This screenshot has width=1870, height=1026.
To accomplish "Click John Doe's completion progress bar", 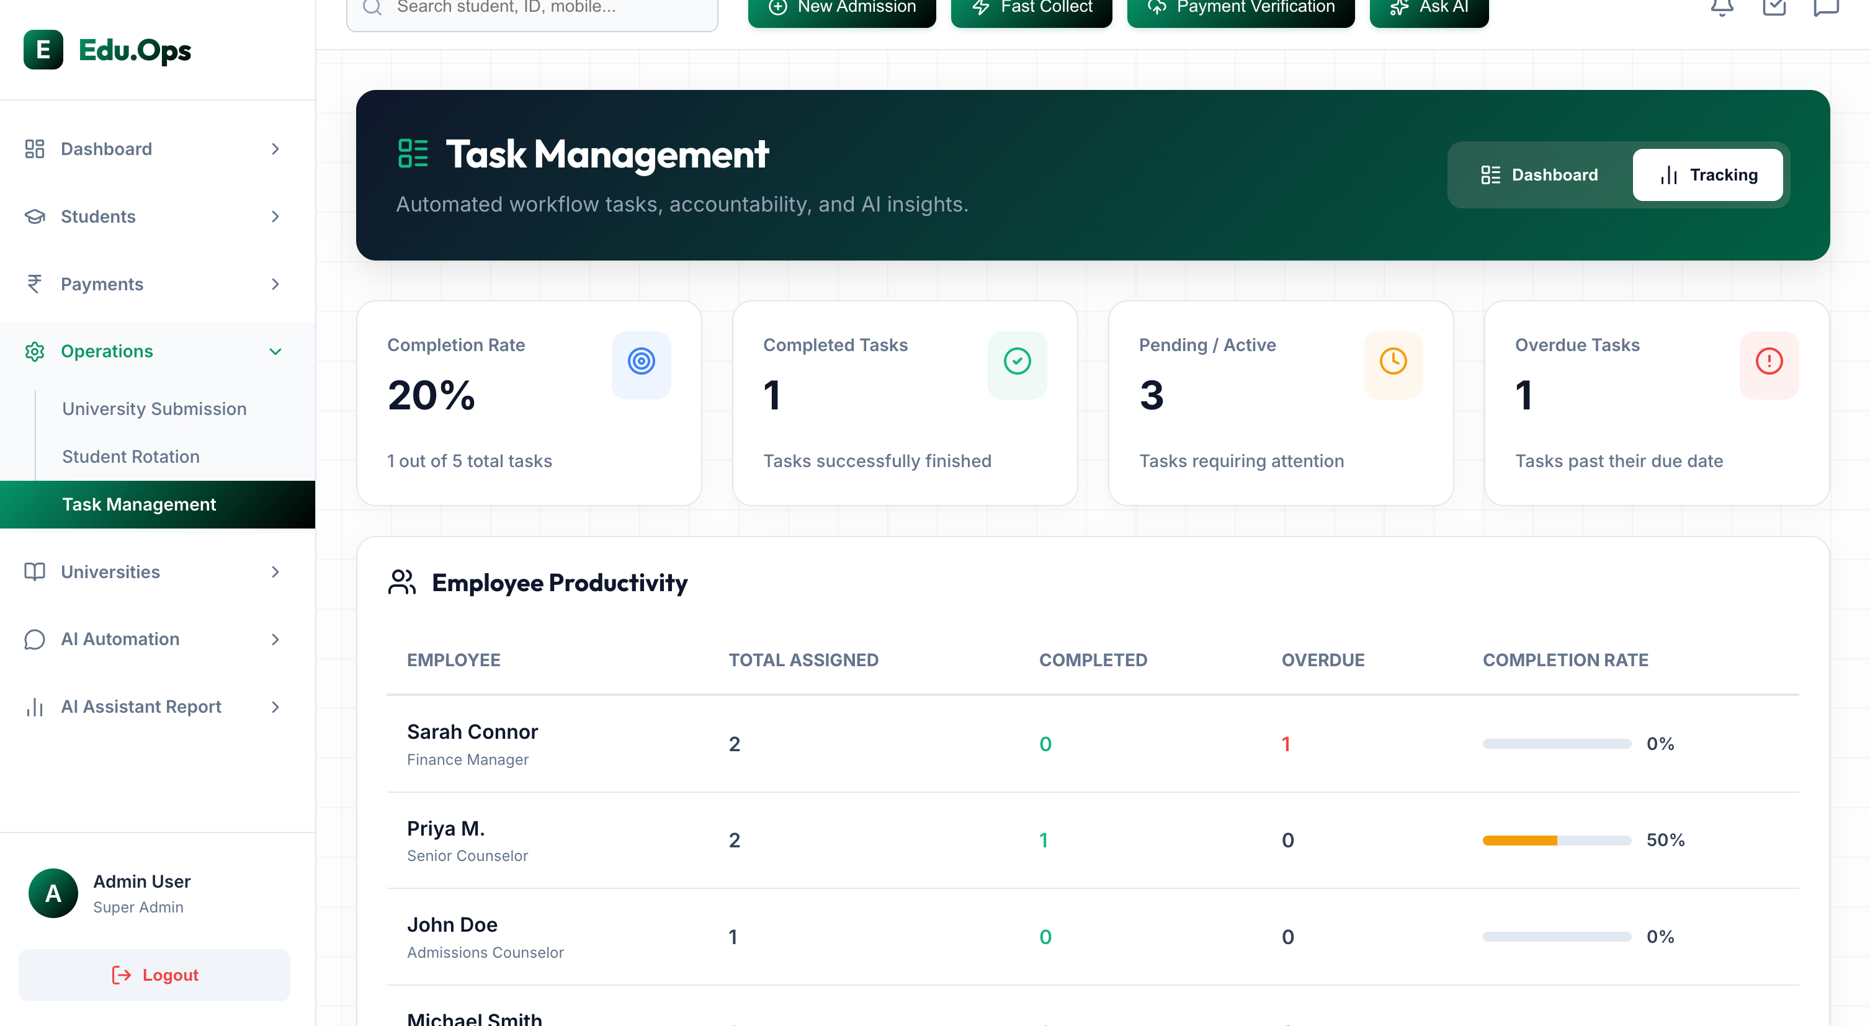I will (x=1557, y=937).
